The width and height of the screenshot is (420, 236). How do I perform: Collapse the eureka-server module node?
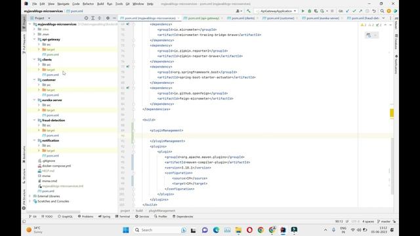pos(34,100)
